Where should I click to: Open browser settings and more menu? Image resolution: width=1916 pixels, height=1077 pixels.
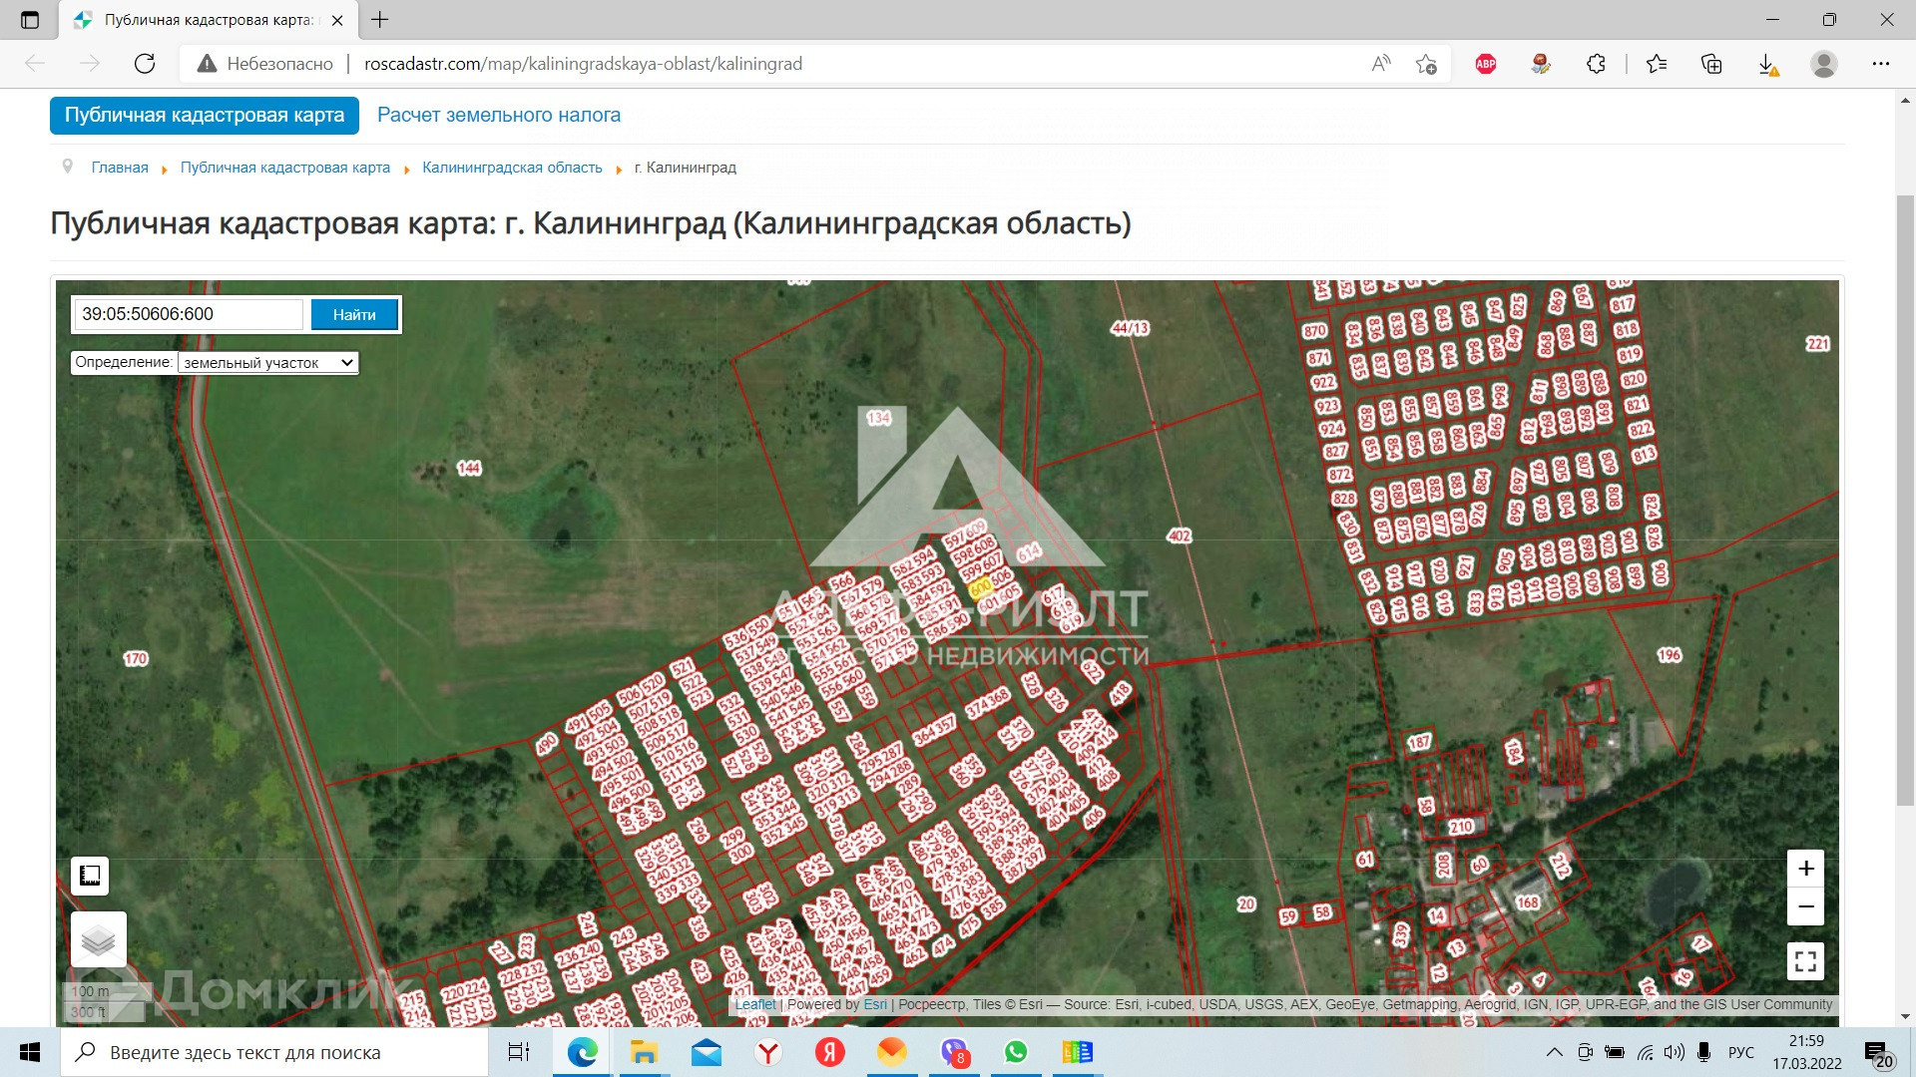click(x=1880, y=64)
